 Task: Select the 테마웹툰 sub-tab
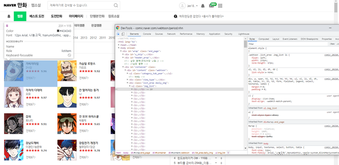80,26
